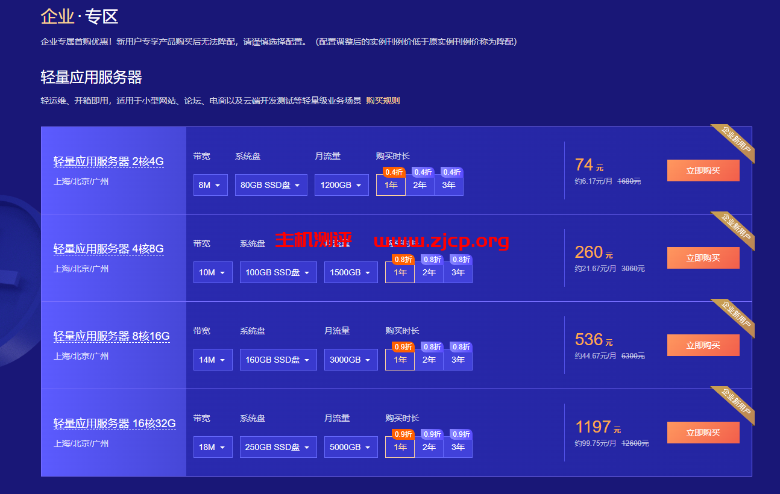
Task: Open the 3000GB monthly traffic dropdown
Action: click(351, 360)
